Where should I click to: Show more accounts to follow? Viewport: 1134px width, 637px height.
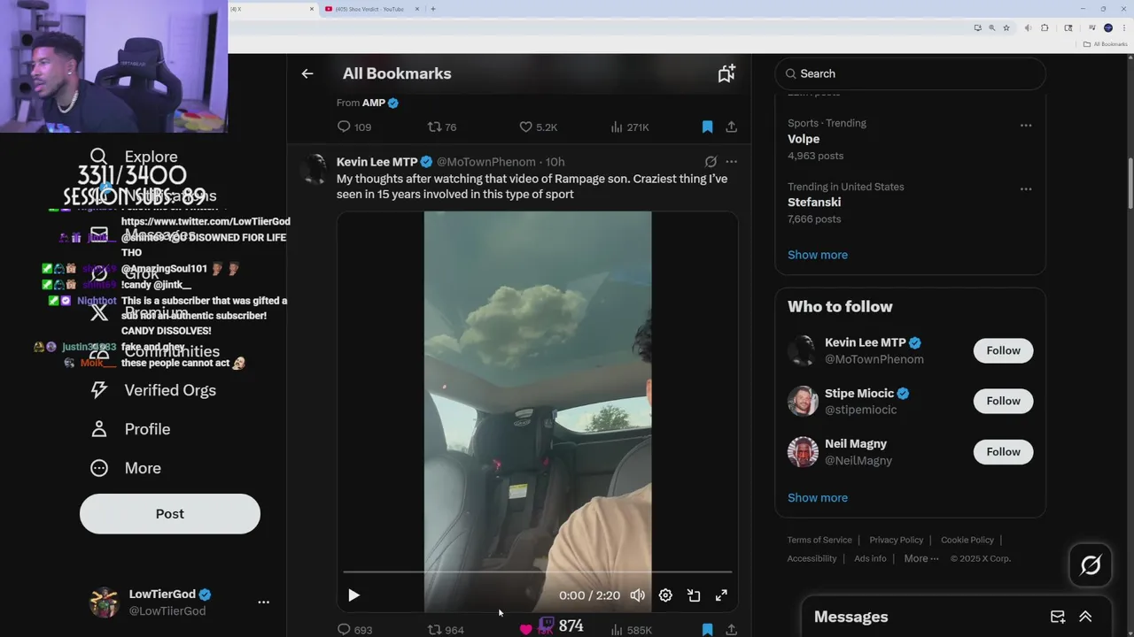click(x=817, y=498)
